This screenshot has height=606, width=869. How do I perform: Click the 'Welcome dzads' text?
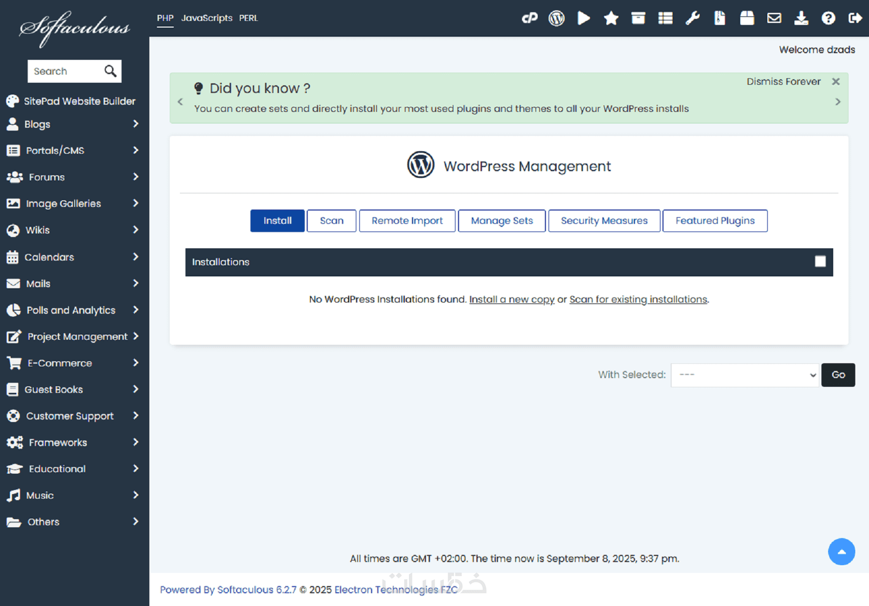point(817,50)
